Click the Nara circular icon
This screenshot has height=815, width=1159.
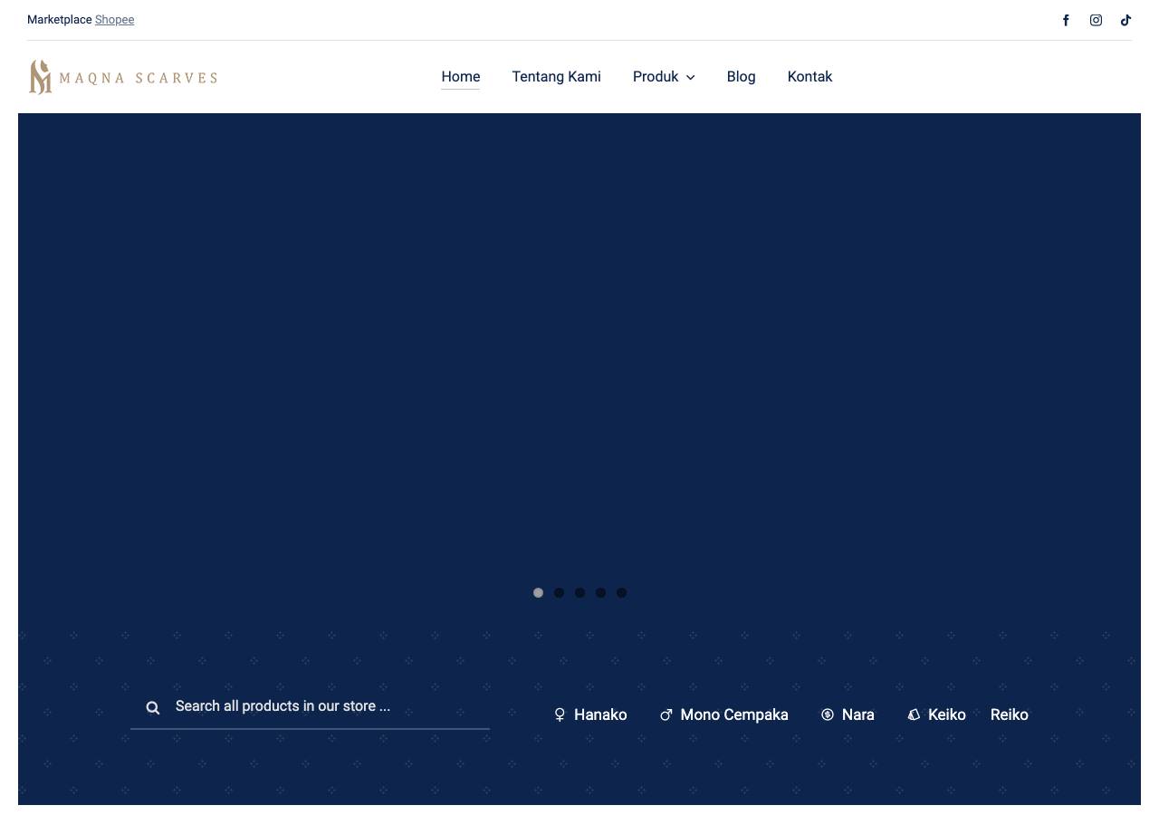(x=827, y=714)
